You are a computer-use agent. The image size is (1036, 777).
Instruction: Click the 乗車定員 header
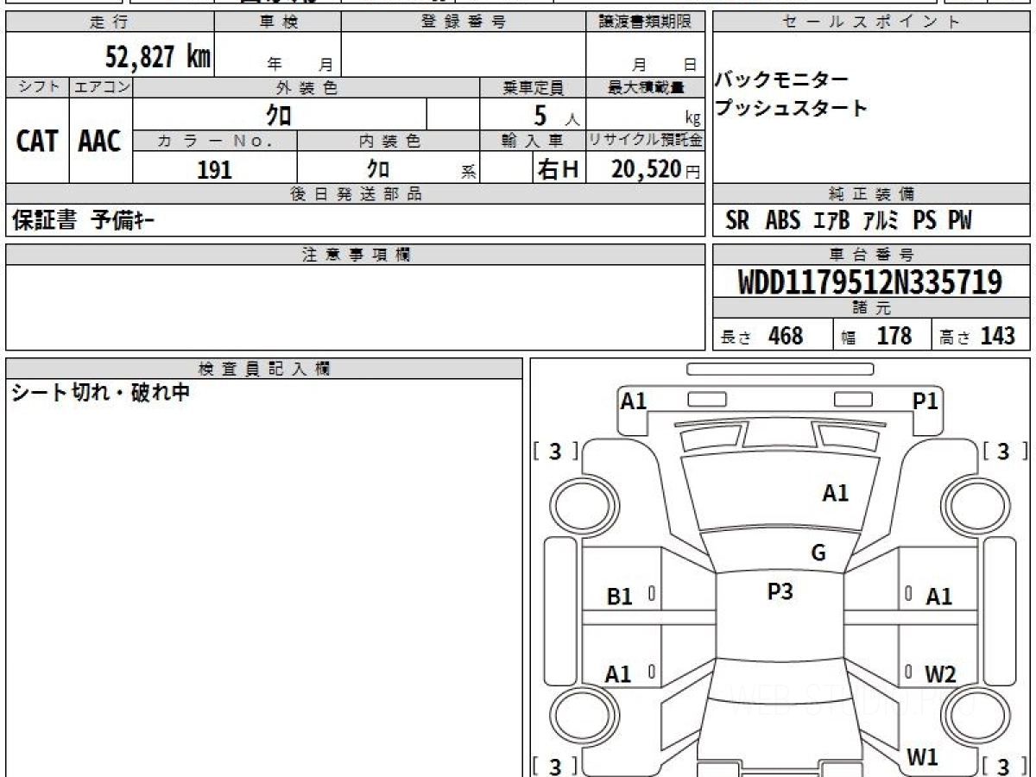[533, 87]
